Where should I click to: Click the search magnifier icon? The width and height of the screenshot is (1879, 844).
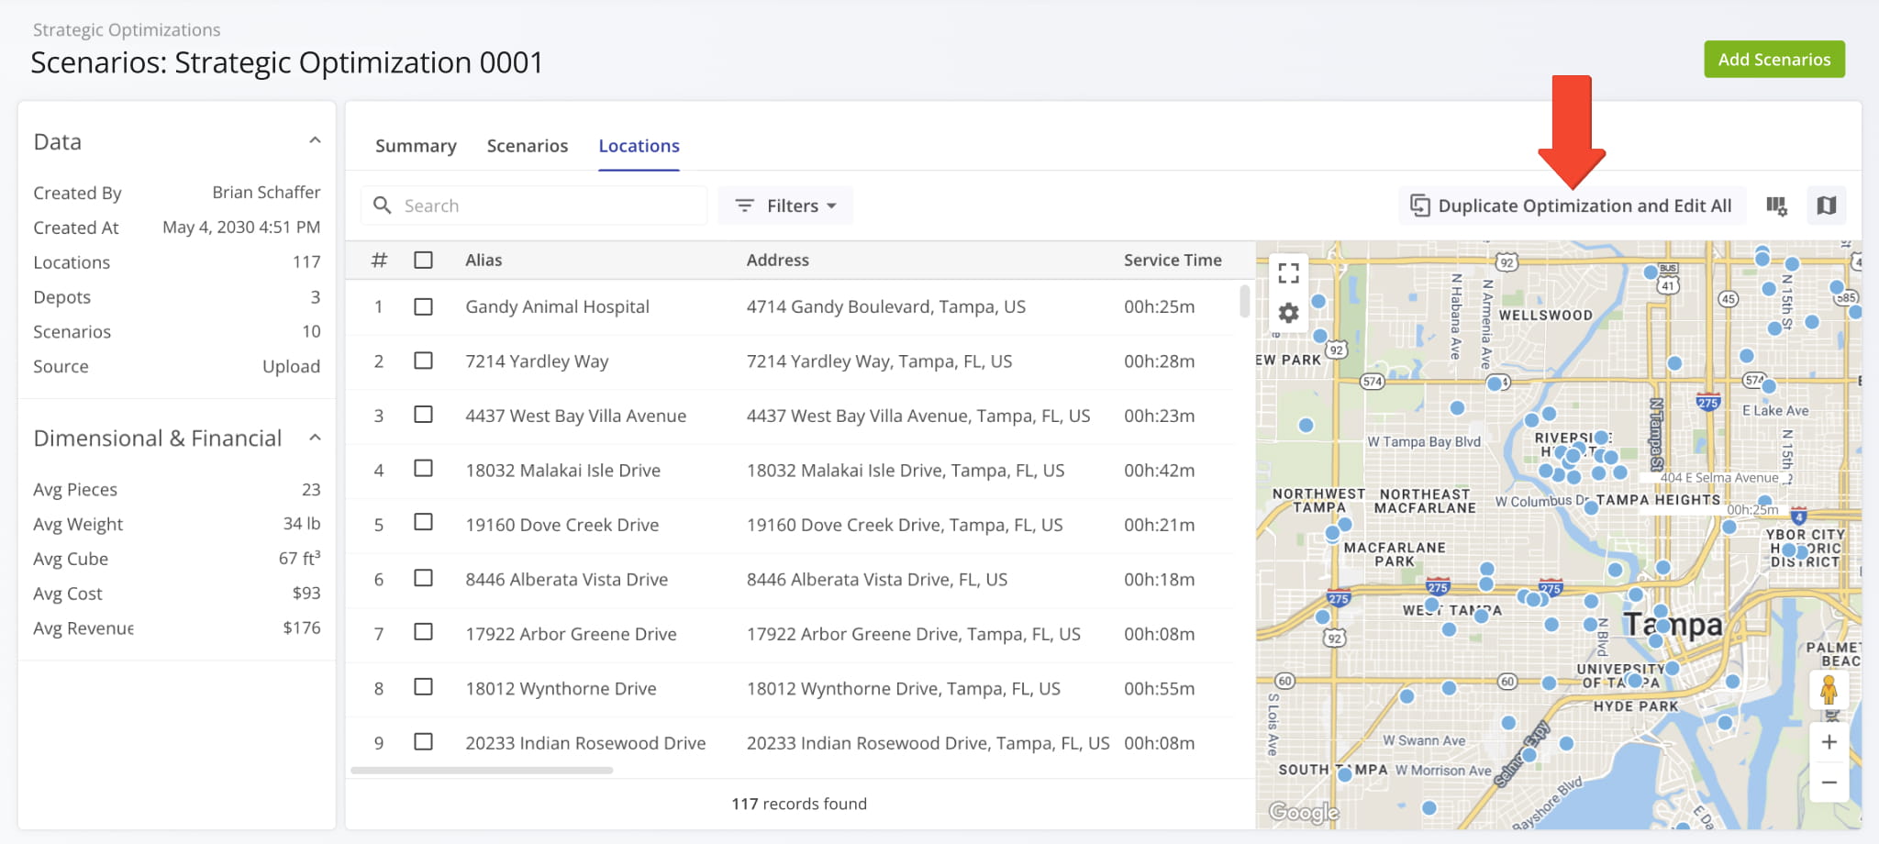383,205
